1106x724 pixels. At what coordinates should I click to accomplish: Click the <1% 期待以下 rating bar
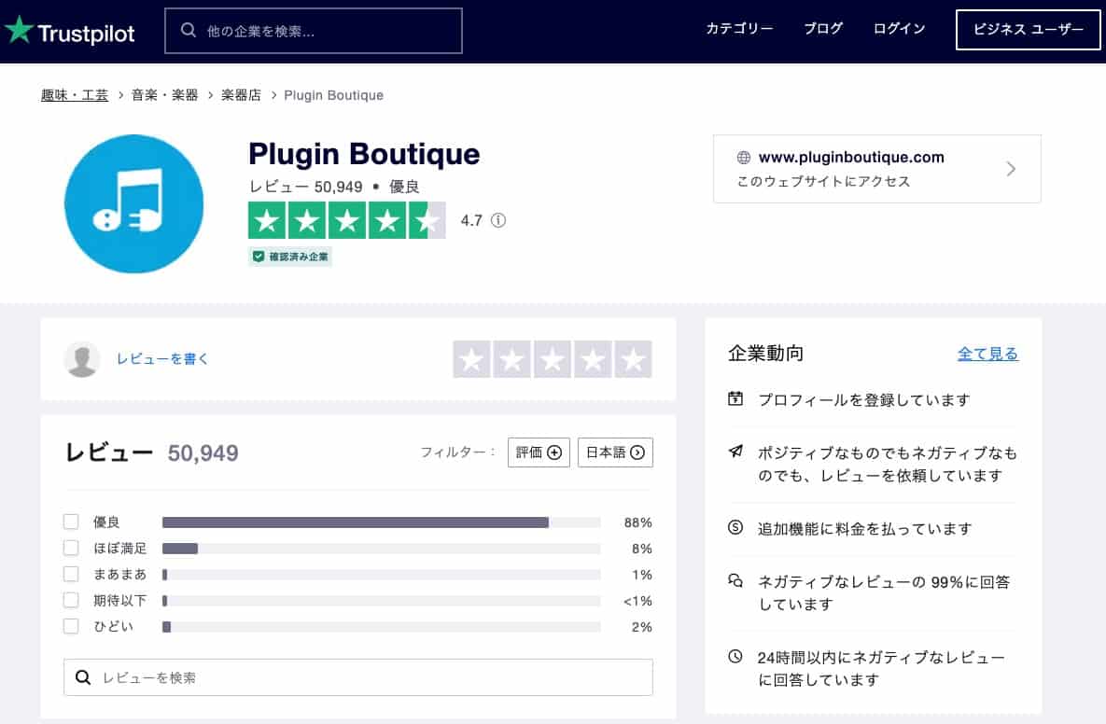coord(382,601)
